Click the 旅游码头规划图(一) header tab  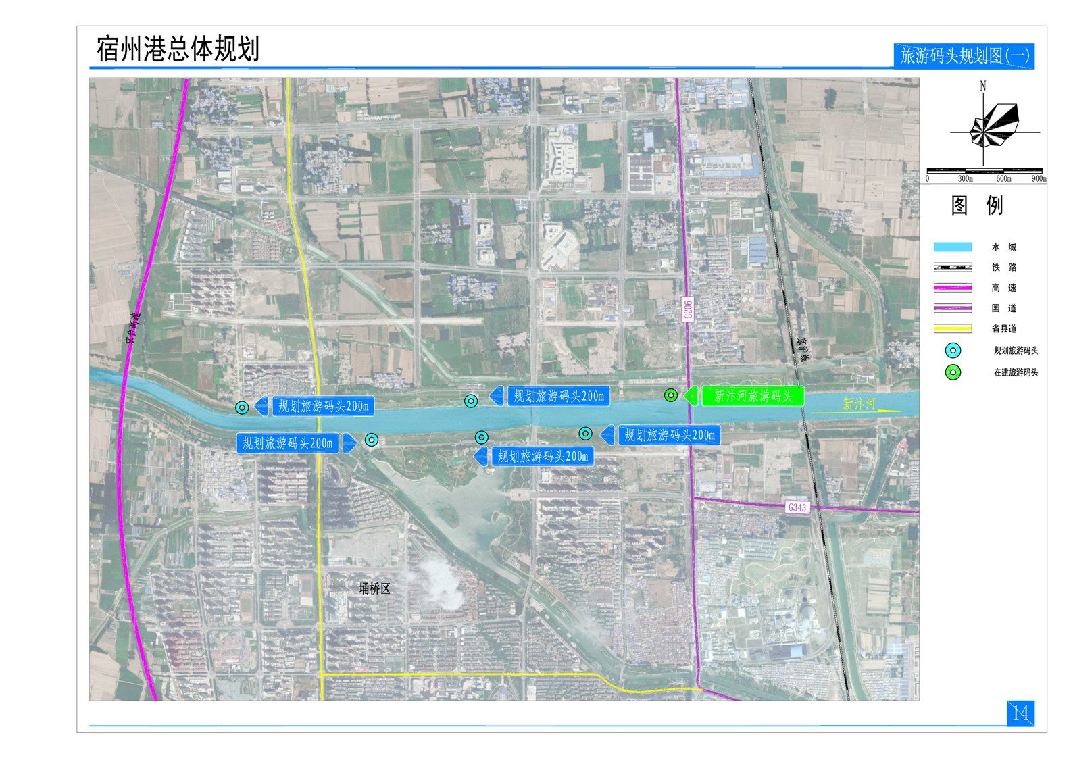coord(964,56)
